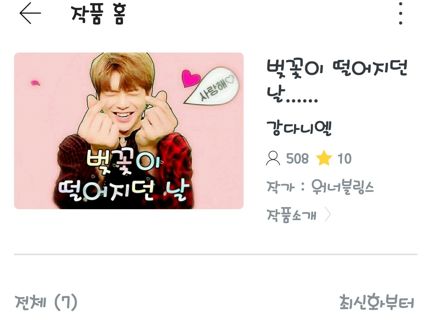This screenshot has width=430, height=322.
Task: Tap the pink heart on the cover
Action: click(x=190, y=78)
